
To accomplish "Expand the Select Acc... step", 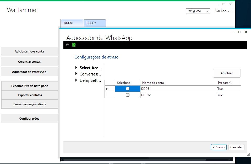I will (x=76, y=68).
